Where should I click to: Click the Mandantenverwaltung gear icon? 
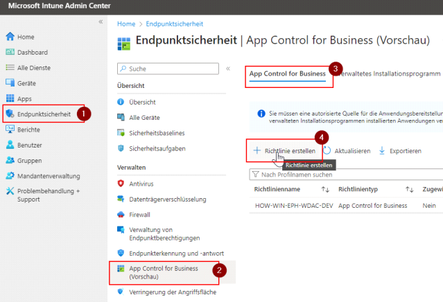point(10,175)
